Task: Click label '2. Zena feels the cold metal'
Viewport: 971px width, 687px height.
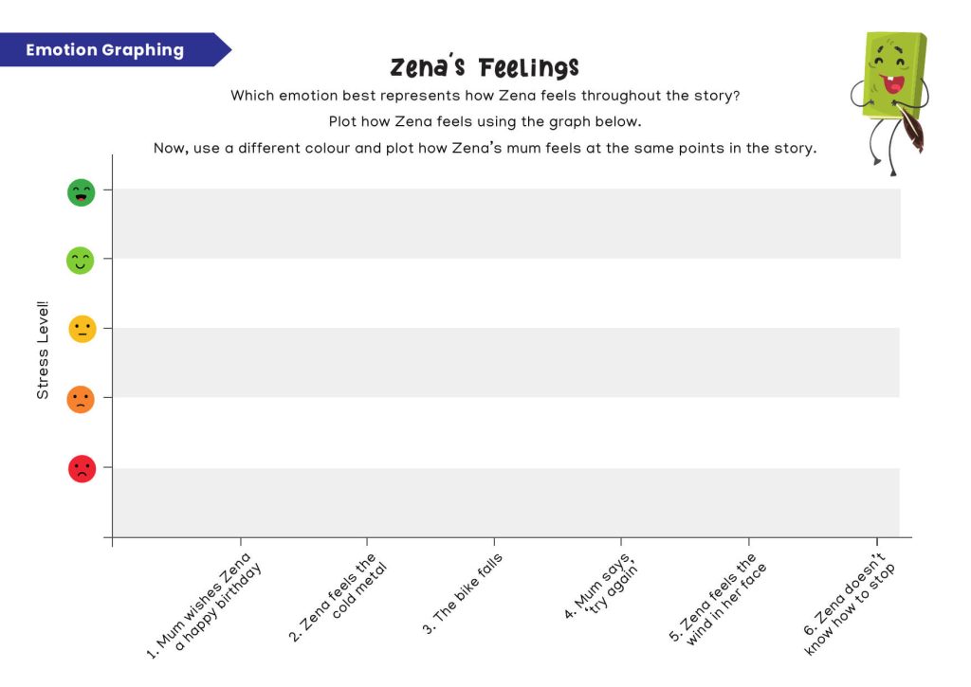Action: tap(339, 595)
